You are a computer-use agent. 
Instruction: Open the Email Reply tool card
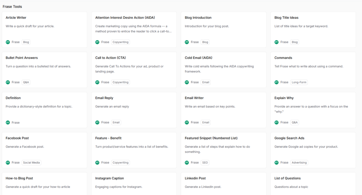click(x=104, y=98)
